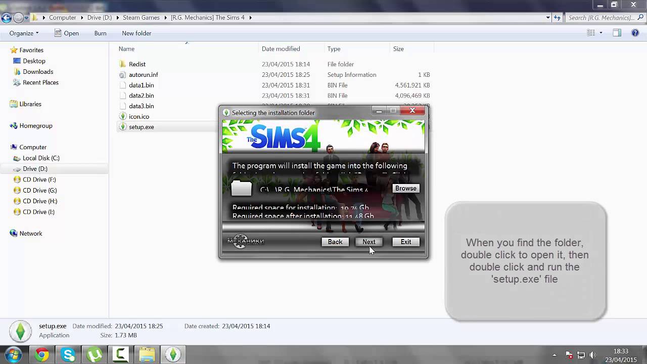This screenshot has width=647, height=364.
Task: Click the Browse button in the installer
Action: coord(406,189)
